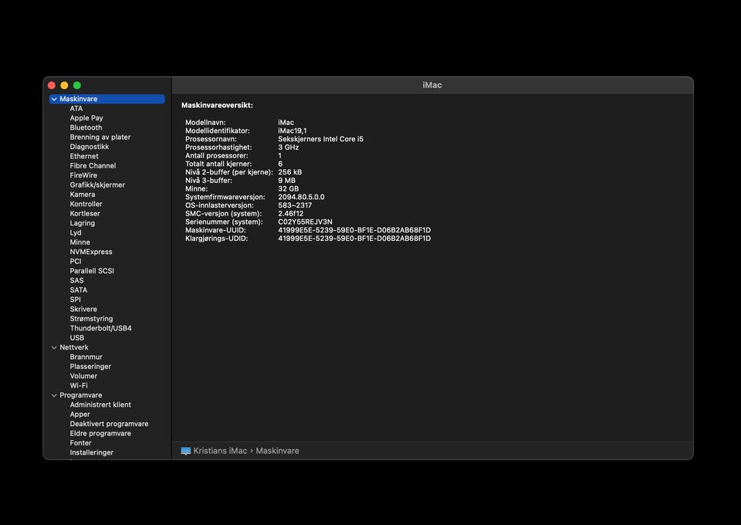Select Strømstyring entry
This screenshot has height=525, width=741.
tap(91, 319)
